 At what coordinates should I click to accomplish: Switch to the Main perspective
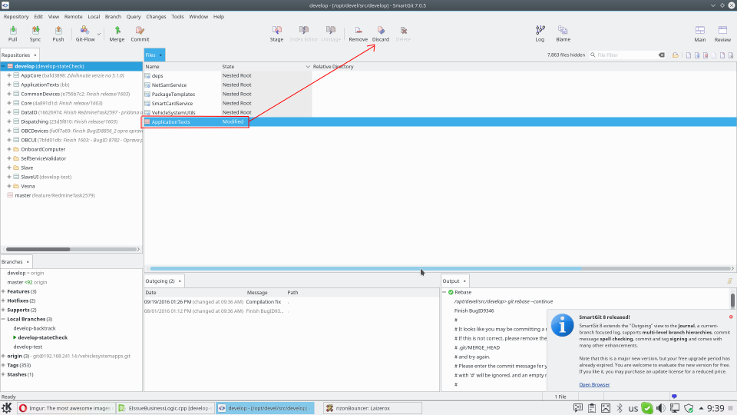(699, 33)
